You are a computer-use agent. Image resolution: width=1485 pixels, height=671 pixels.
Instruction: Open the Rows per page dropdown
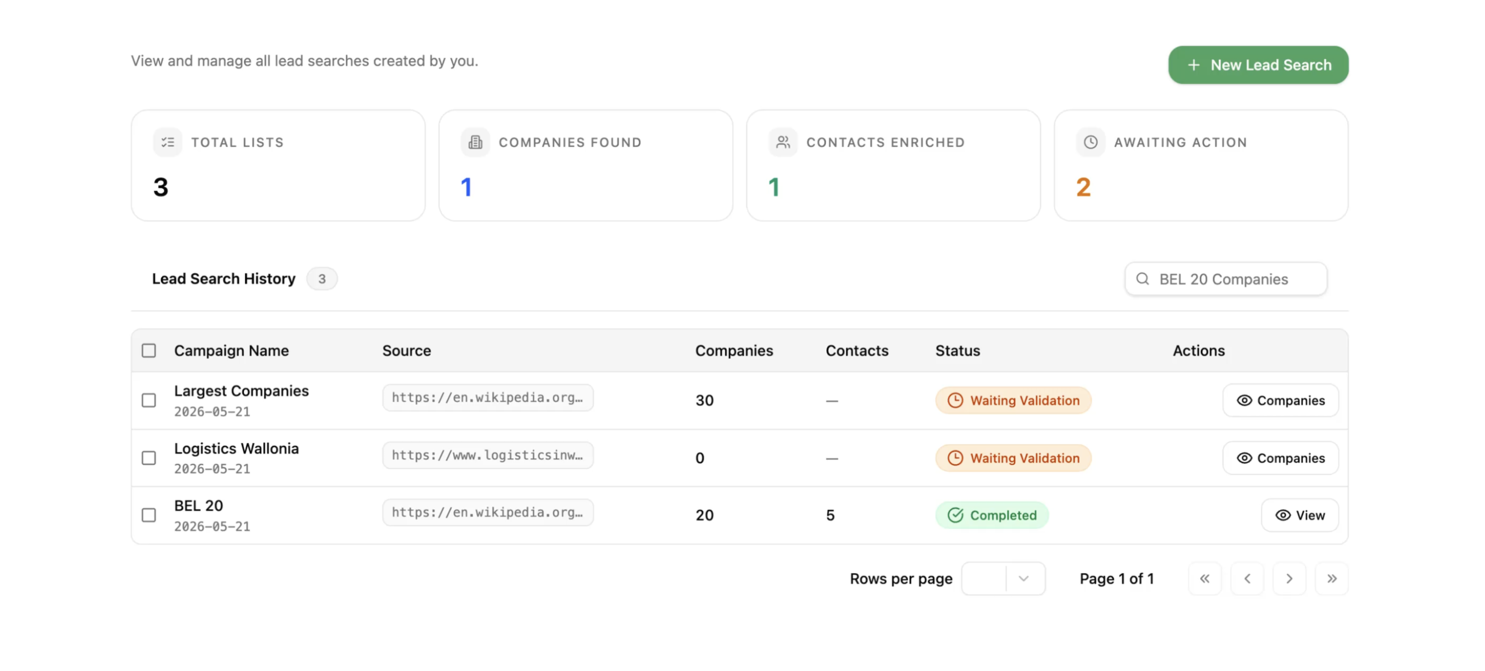(x=1003, y=578)
